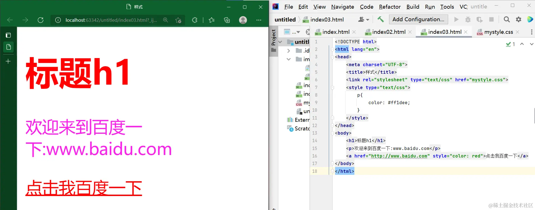Open Search Everywhere magnifier in IDE
This screenshot has height=210, width=535.
(x=507, y=19)
